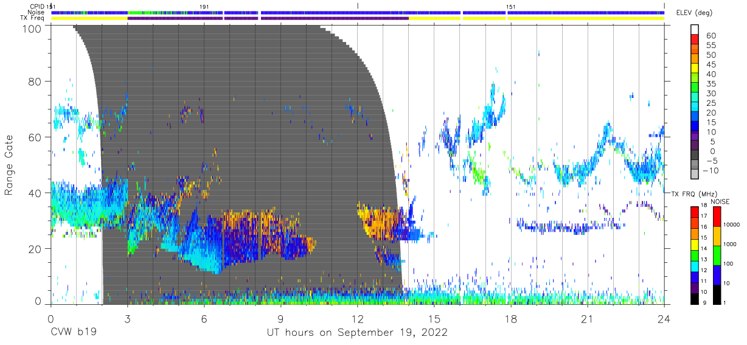Click the Range Gate tick label '20'

35,249
